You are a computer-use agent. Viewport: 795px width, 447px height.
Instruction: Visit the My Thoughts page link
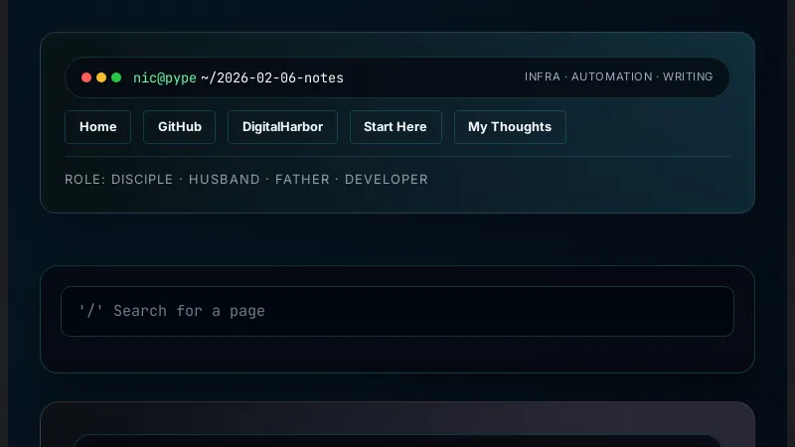510,127
